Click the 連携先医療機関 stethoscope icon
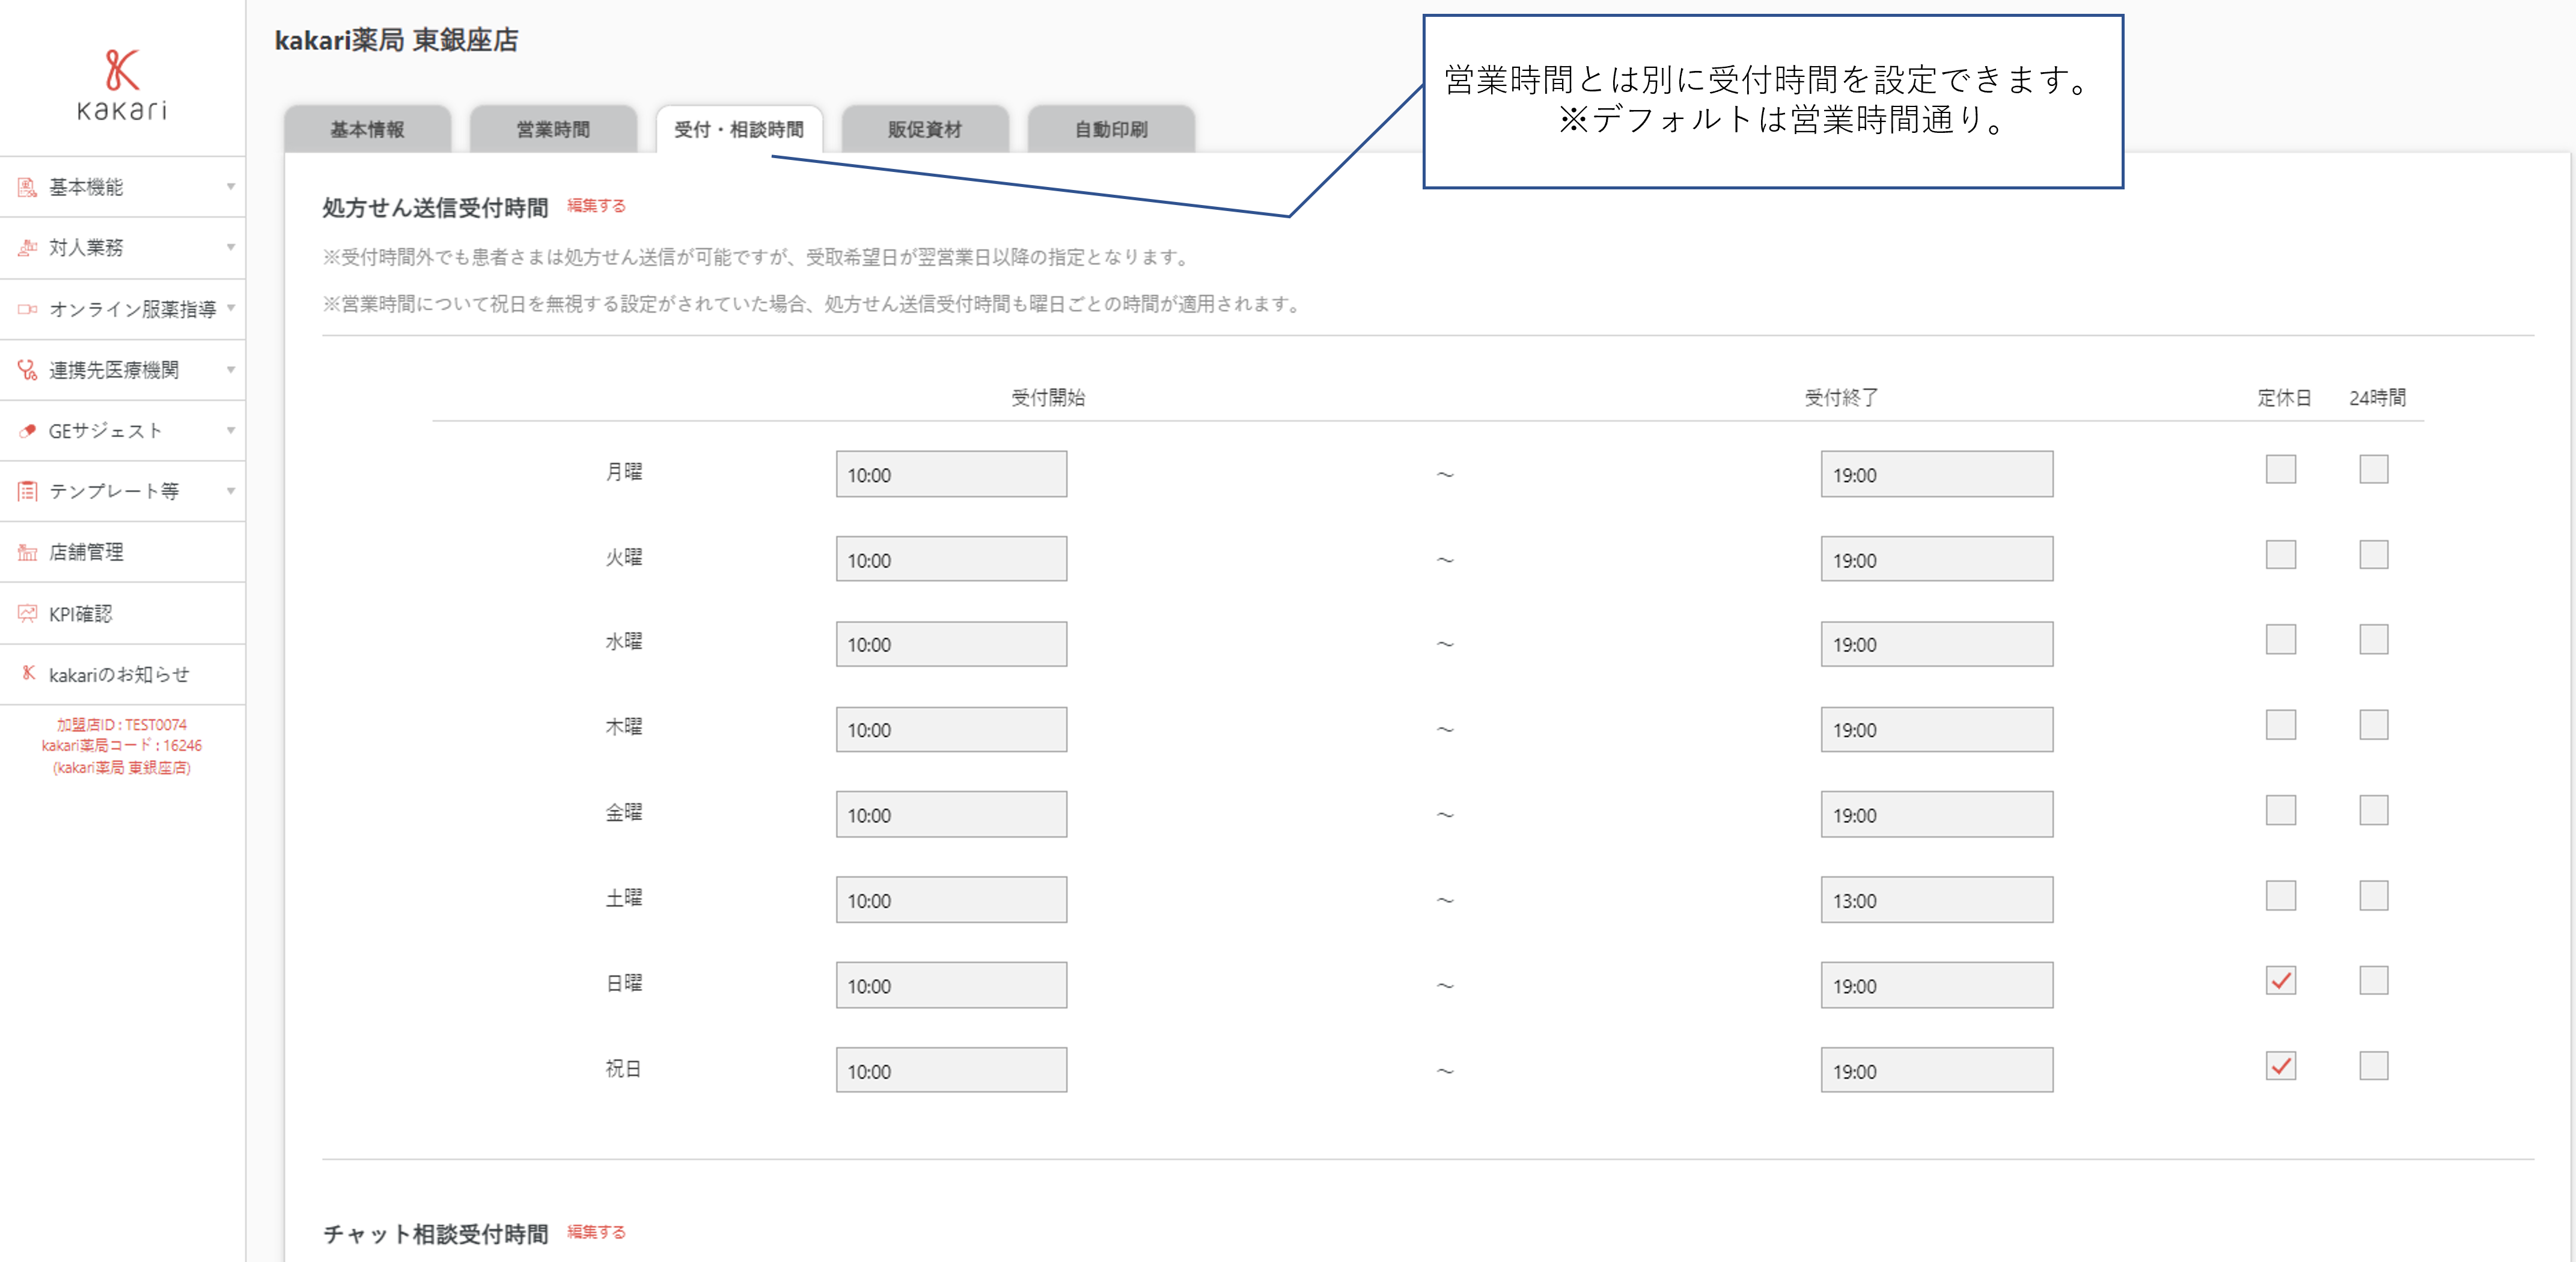 pyautogui.click(x=27, y=370)
